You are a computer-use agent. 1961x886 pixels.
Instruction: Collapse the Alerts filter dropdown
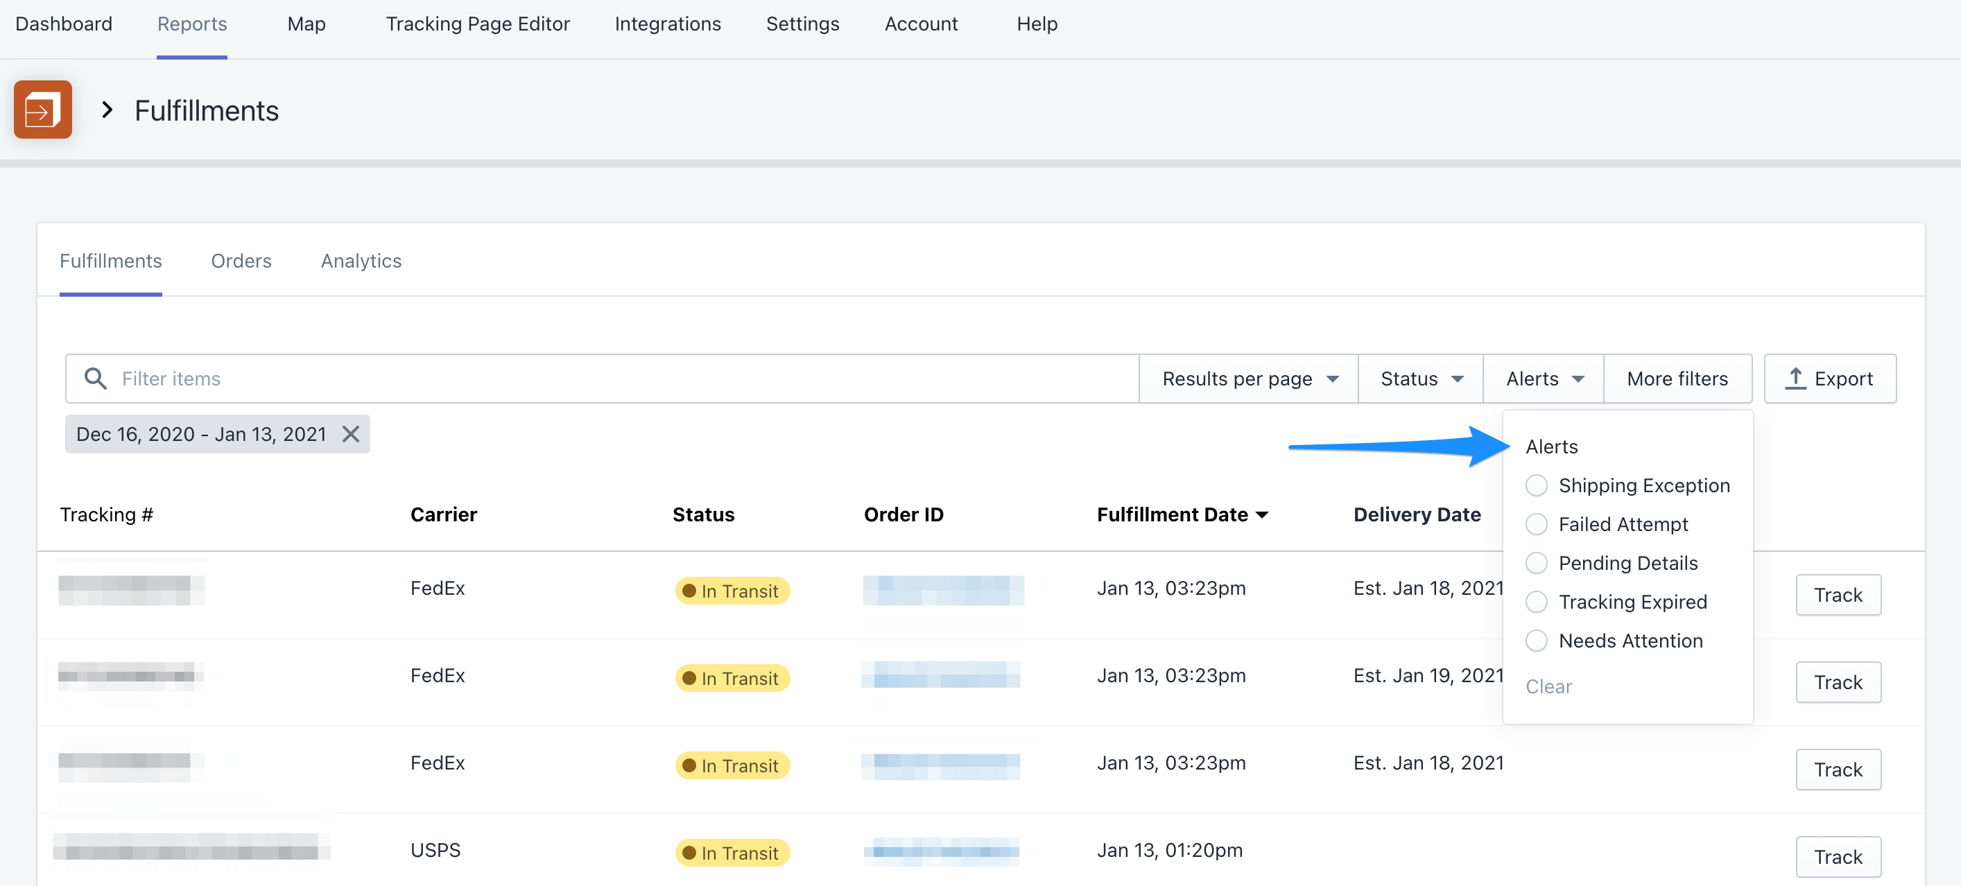pyautogui.click(x=1543, y=379)
